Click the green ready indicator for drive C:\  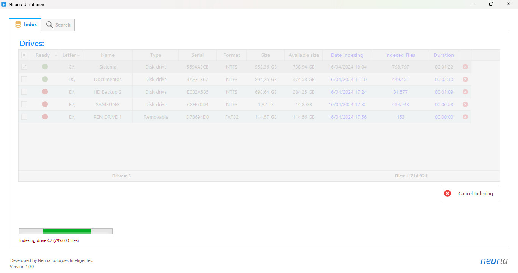(45, 67)
